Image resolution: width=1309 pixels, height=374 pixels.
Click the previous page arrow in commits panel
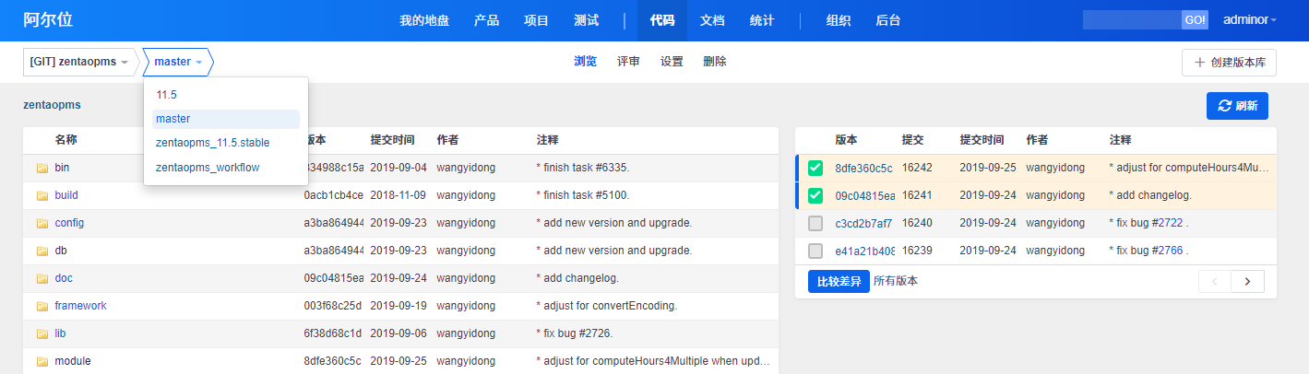(x=1214, y=282)
